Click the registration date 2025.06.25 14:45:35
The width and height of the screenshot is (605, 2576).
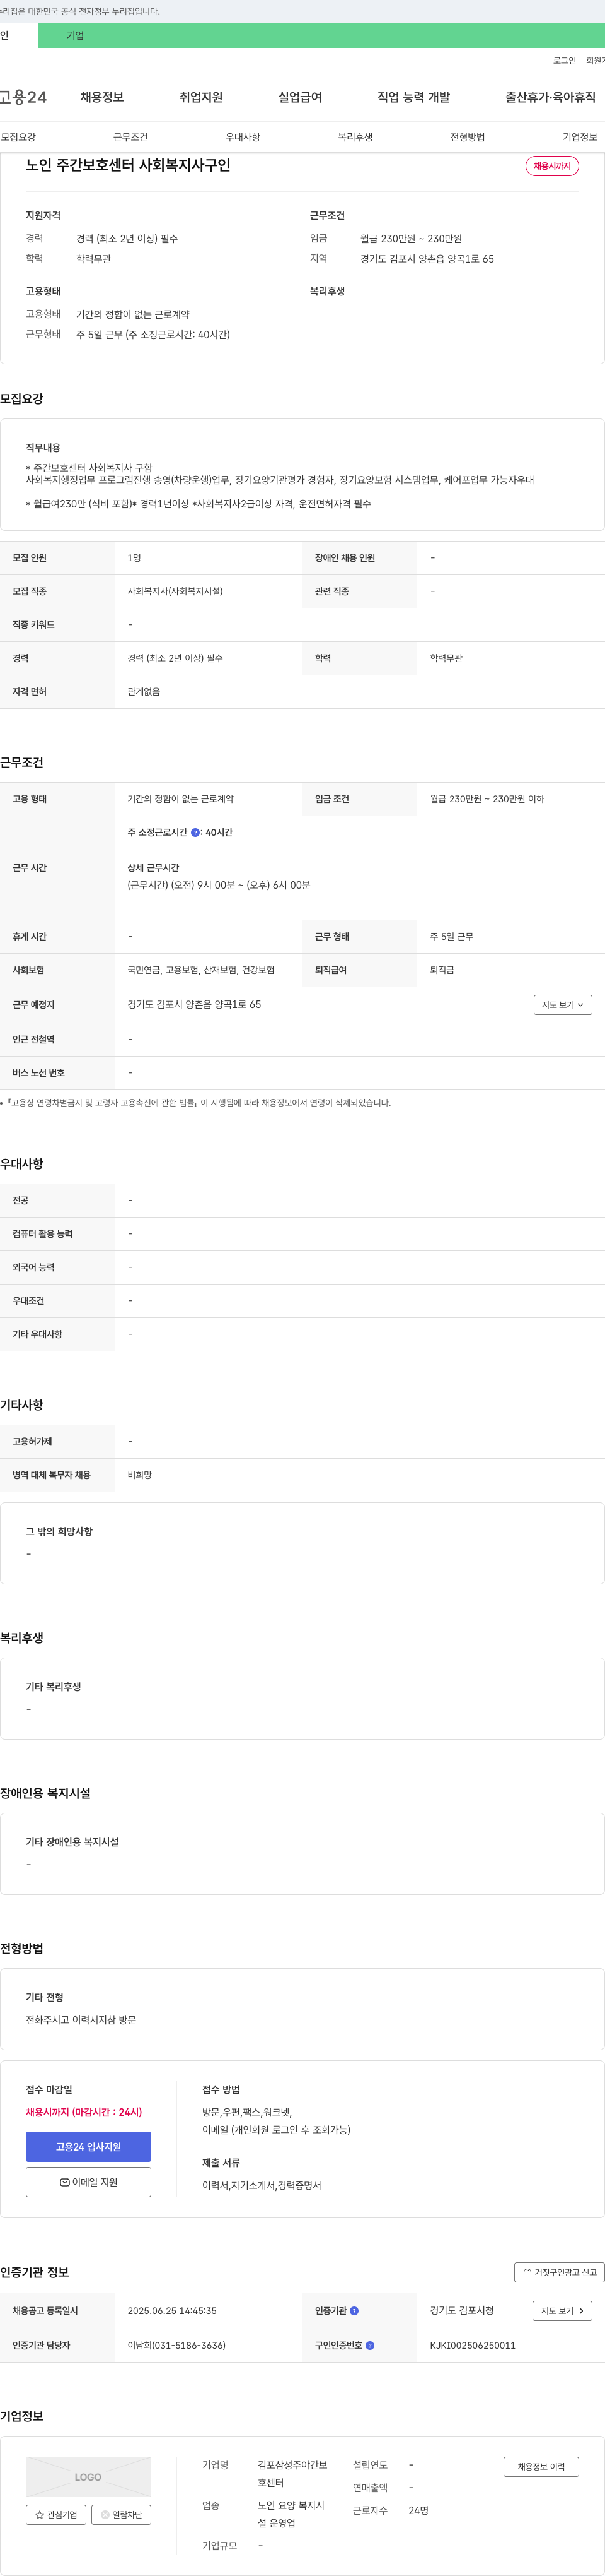[x=171, y=2311]
